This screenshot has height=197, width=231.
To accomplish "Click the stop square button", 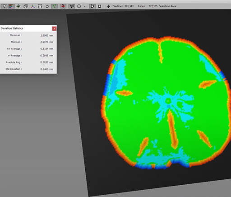I will pos(99,6).
